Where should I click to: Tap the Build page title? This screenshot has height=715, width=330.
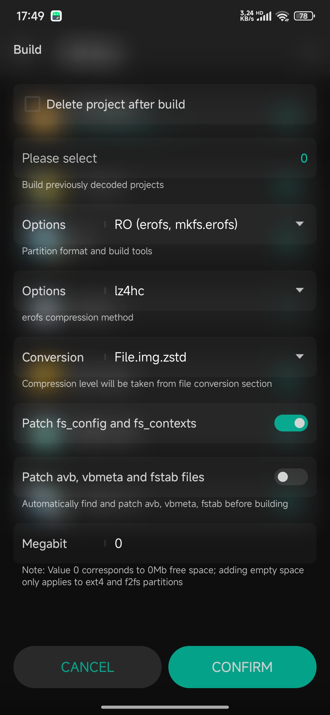(x=28, y=50)
